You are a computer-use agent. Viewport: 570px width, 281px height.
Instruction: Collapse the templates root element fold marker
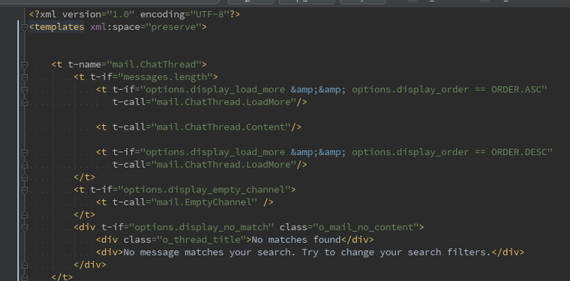[x=25, y=27]
